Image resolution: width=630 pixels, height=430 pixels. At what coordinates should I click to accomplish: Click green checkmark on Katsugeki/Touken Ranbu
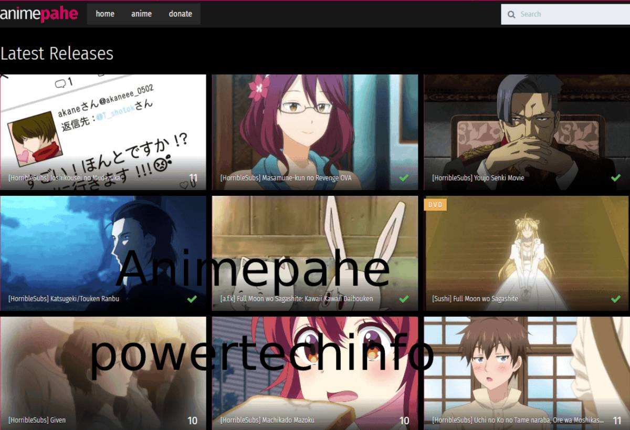pos(192,299)
